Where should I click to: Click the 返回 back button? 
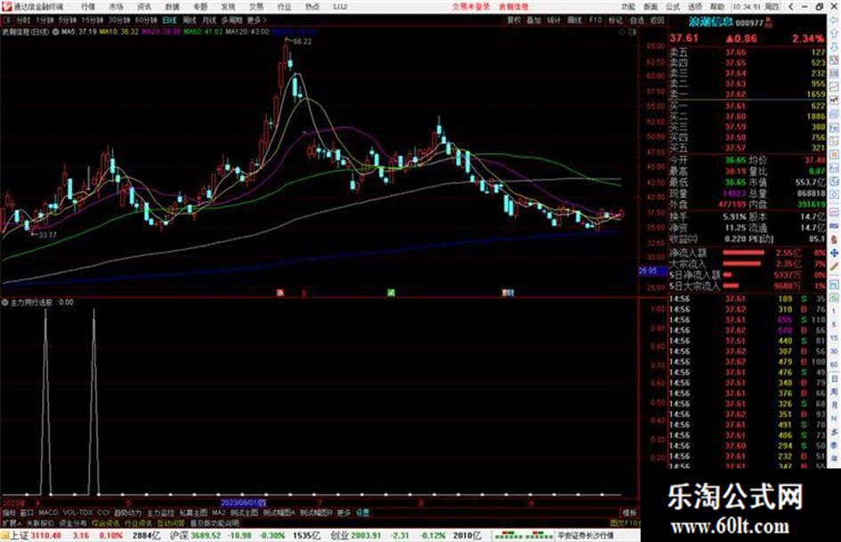[x=657, y=20]
